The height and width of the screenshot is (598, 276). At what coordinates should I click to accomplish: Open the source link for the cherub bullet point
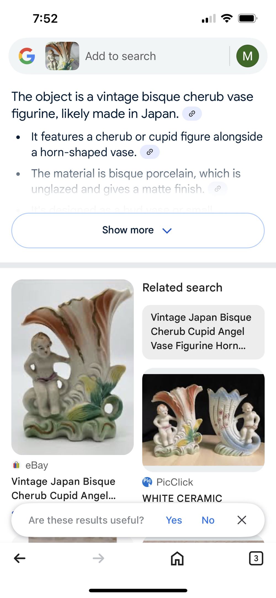pos(150,152)
